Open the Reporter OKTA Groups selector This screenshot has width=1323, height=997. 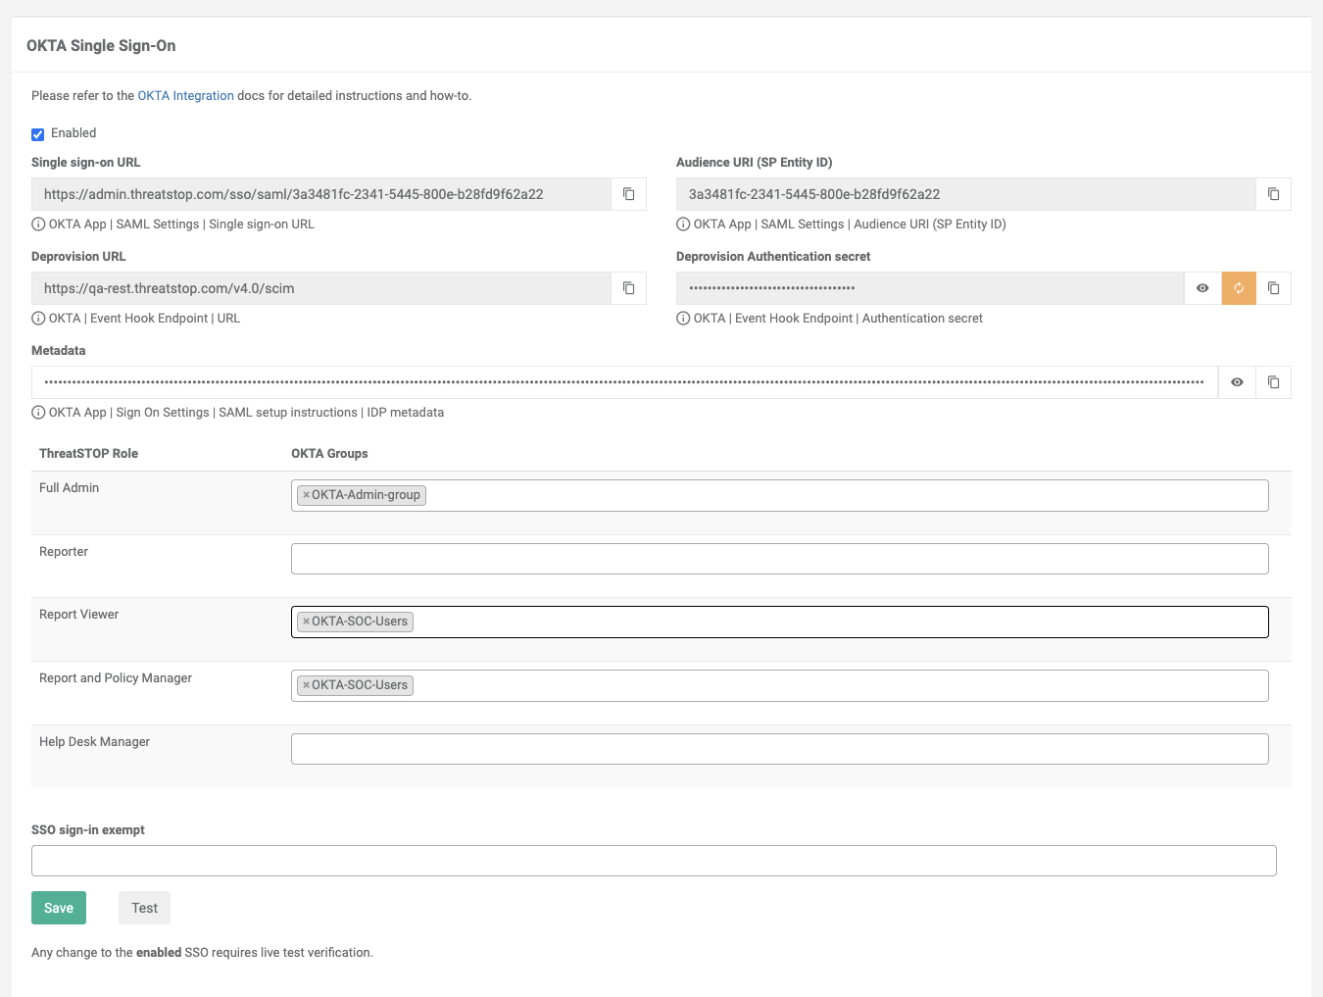coord(779,559)
